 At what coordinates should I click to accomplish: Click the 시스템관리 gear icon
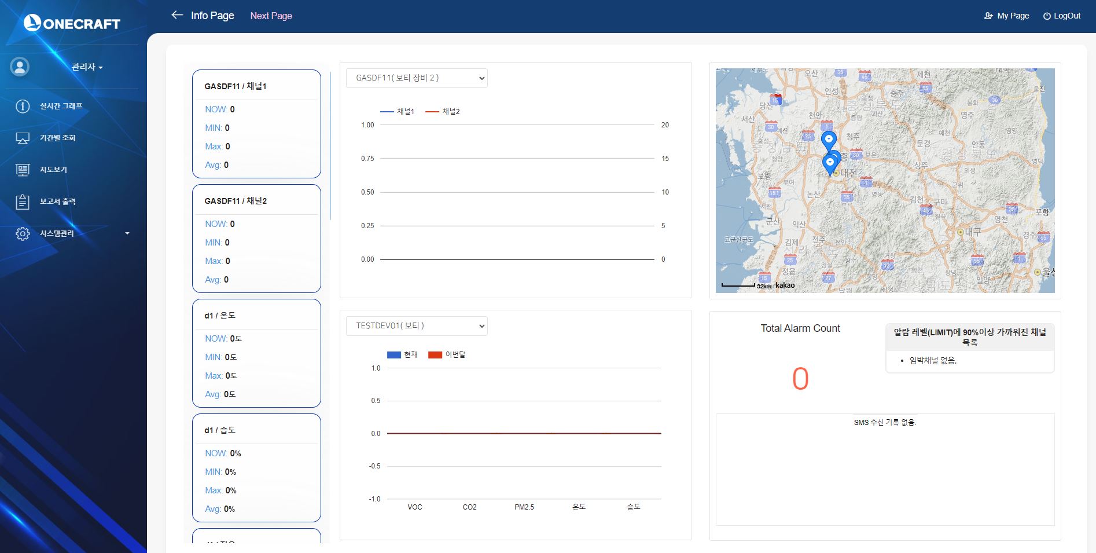[x=23, y=233]
